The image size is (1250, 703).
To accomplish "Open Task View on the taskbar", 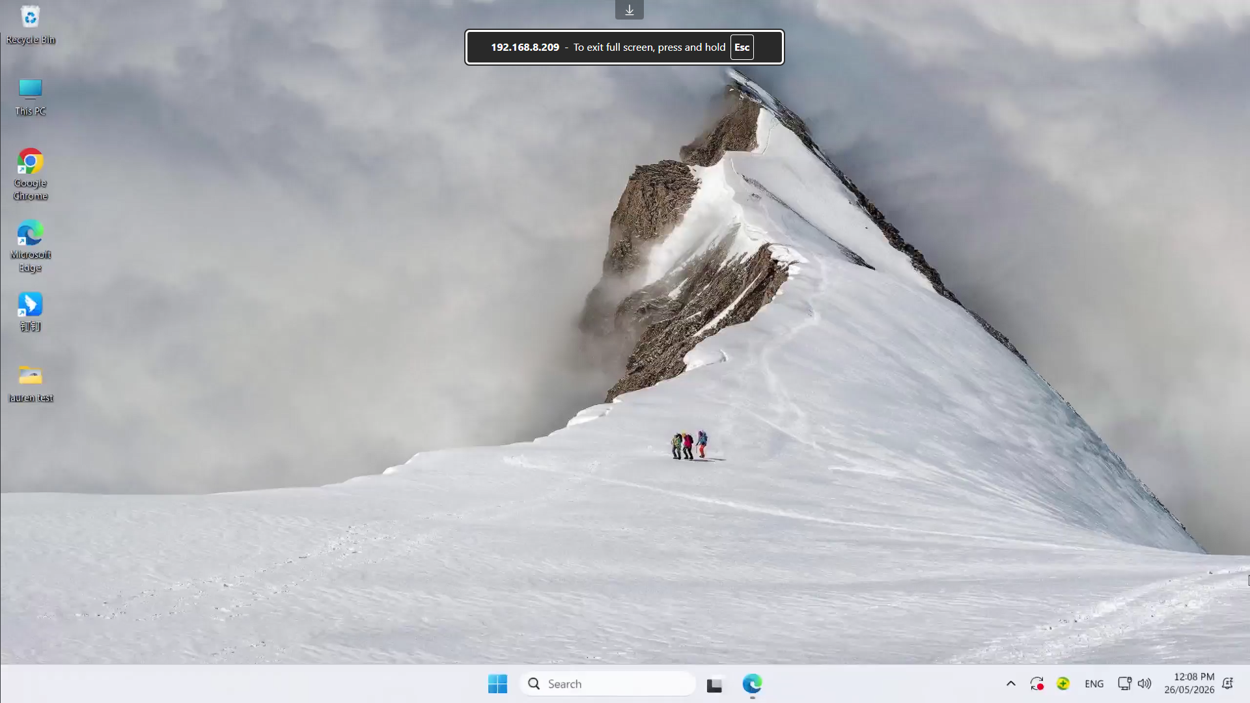I will [x=714, y=684].
